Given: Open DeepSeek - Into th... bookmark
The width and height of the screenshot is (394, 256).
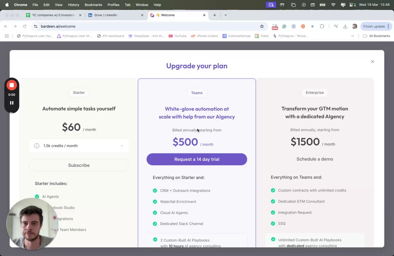Looking at the screenshot, I should tap(147, 36).
